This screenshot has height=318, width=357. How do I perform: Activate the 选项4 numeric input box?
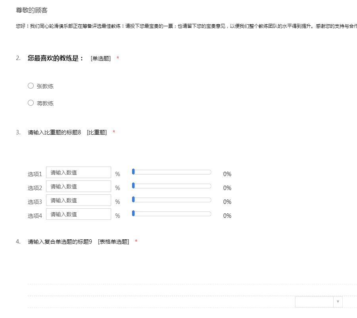(79, 214)
